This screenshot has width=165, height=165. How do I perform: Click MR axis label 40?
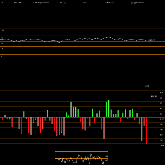[x=161, y=109]
